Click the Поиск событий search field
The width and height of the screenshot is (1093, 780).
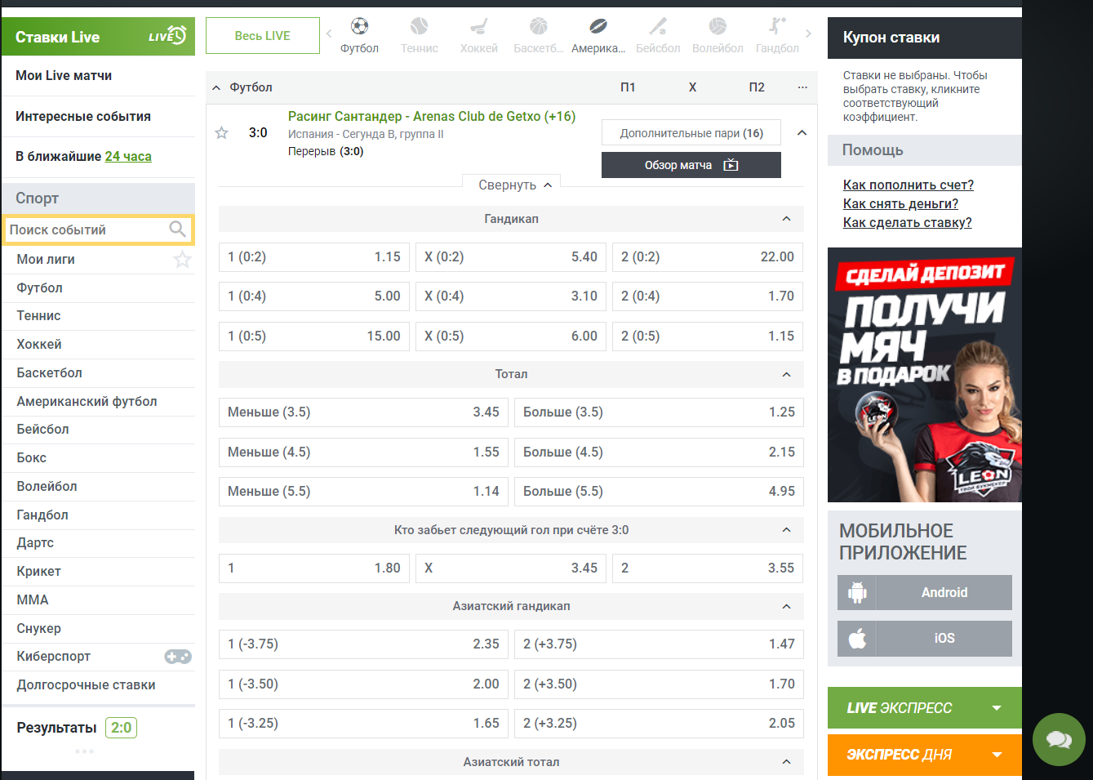[86, 230]
